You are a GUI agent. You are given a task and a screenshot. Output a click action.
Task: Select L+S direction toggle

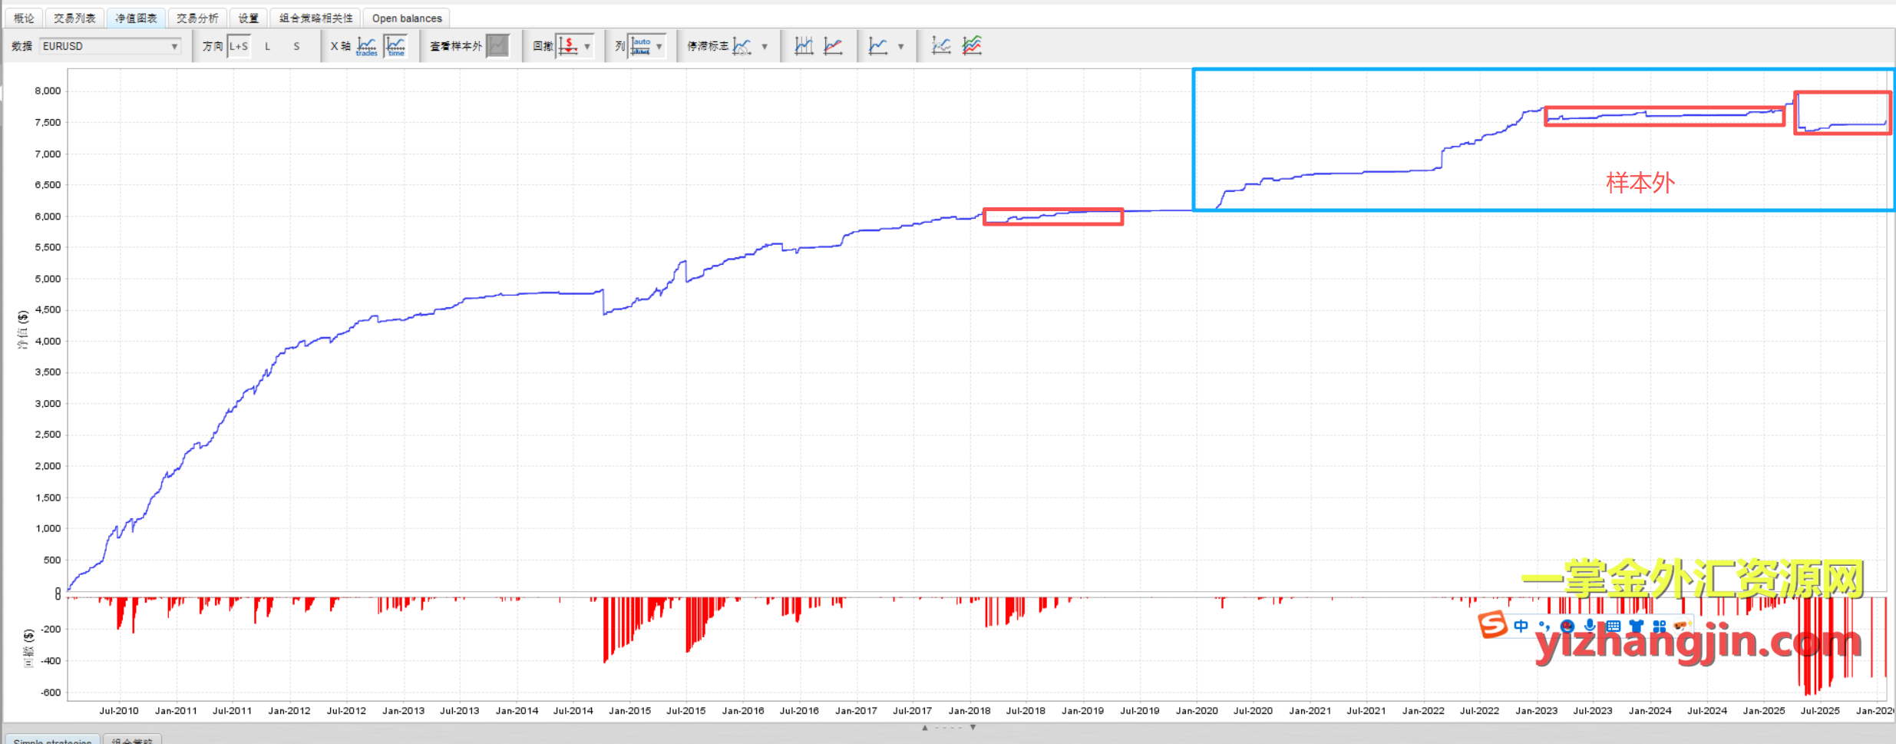coord(239,46)
